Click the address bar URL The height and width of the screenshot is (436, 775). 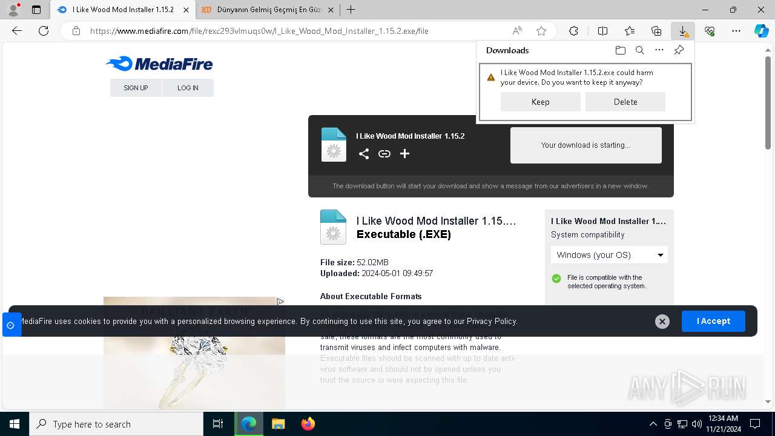tap(259, 31)
